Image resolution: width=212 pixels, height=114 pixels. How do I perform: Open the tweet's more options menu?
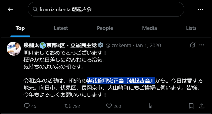point(202,45)
